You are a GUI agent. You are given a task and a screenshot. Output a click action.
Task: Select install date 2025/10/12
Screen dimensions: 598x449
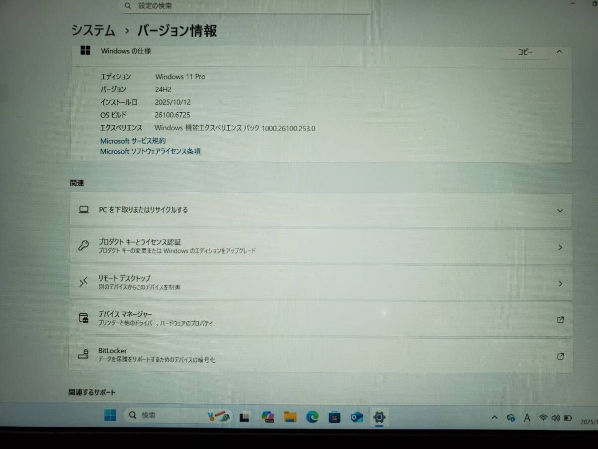[x=172, y=102]
